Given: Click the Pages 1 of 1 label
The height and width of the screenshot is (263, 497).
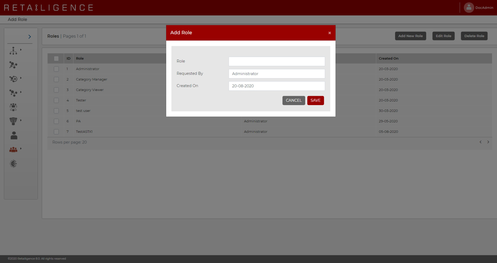Looking at the screenshot, I should [74, 36].
